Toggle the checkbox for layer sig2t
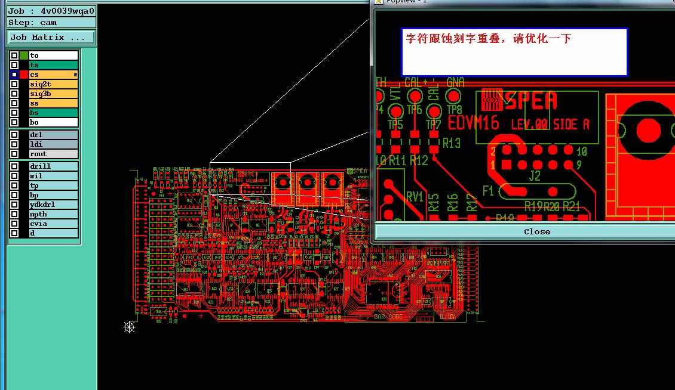This screenshot has width=675, height=390. click(x=14, y=84)
